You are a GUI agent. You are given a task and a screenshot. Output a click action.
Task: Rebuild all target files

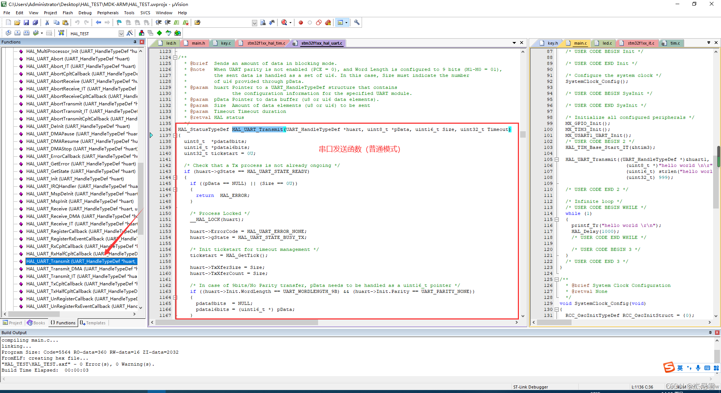tap(26, 33)
